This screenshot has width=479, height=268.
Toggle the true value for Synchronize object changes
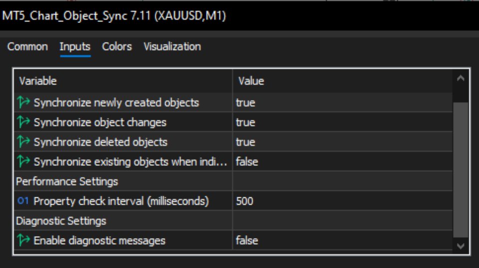tap(342, 122)
